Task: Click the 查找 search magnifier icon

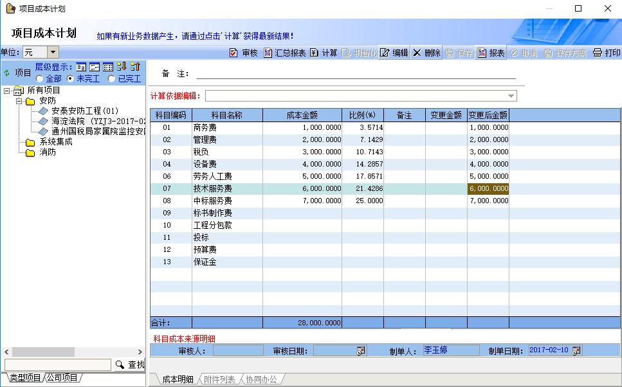Action: pos(120,364)
